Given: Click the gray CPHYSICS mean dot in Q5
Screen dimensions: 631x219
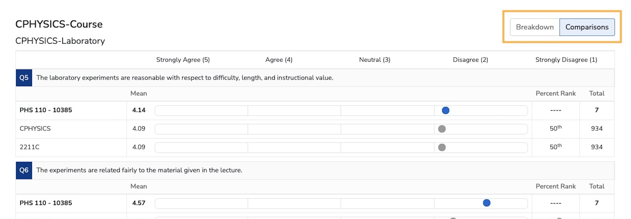Looking at the screenshot, I should (x=442, y=129).
